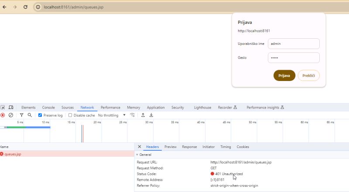Image resolution: width=349 pixels, height=192 pixels.
Task: Toggle the device toolbar icon
Action: (10, 108)
